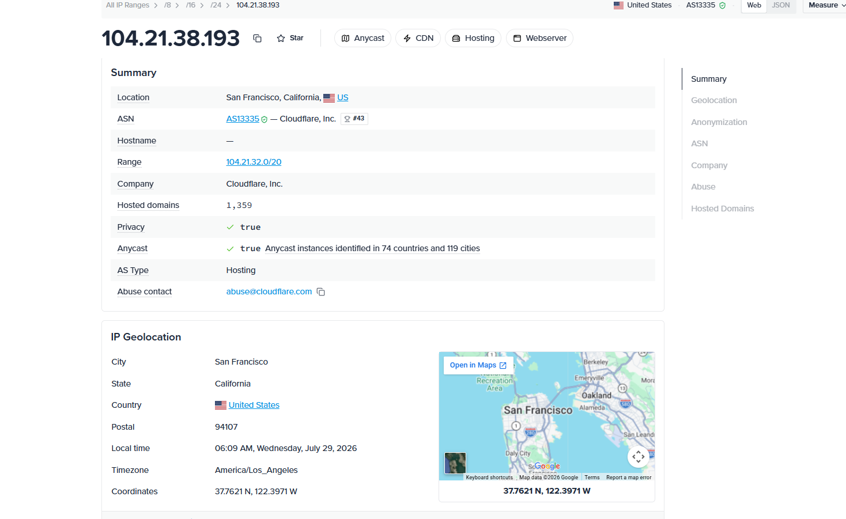Click the Hosted domains label
Viewport: 846px width, 519px height.
click(148, 205)
